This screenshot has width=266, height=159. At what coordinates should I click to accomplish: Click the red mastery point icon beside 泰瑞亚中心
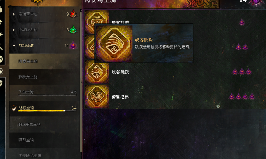pos(73,14)
